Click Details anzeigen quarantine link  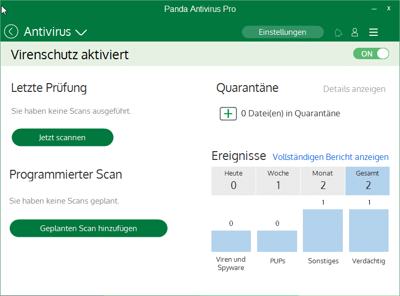pos(354,89)
